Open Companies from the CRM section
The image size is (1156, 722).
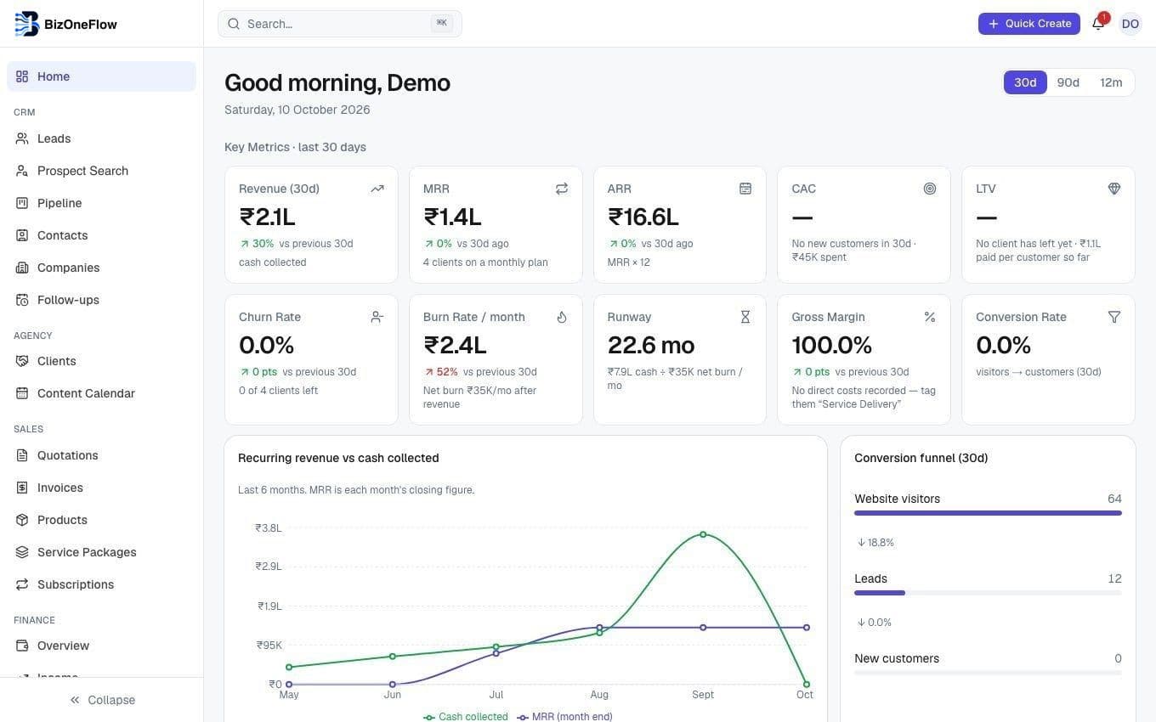[101, 268]
